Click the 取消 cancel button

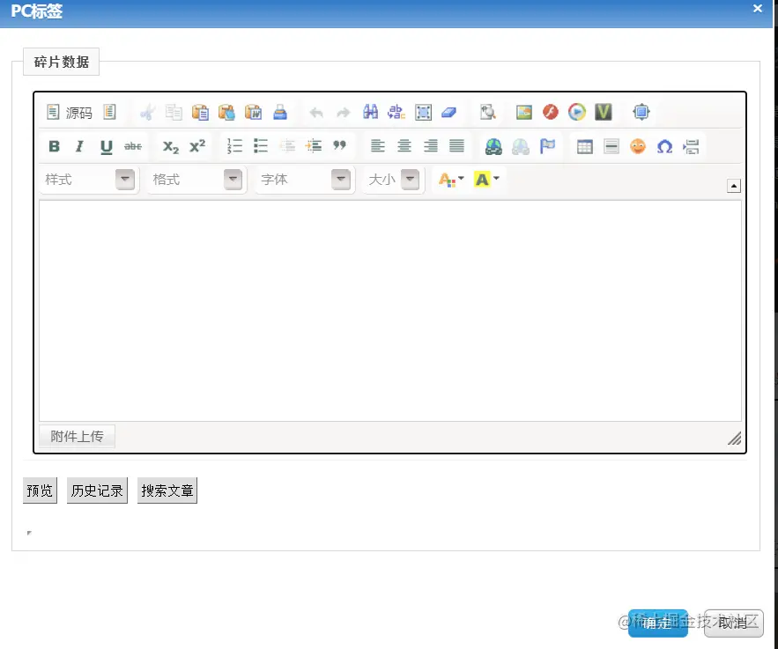pyautogui.click(x=733, y=623)
